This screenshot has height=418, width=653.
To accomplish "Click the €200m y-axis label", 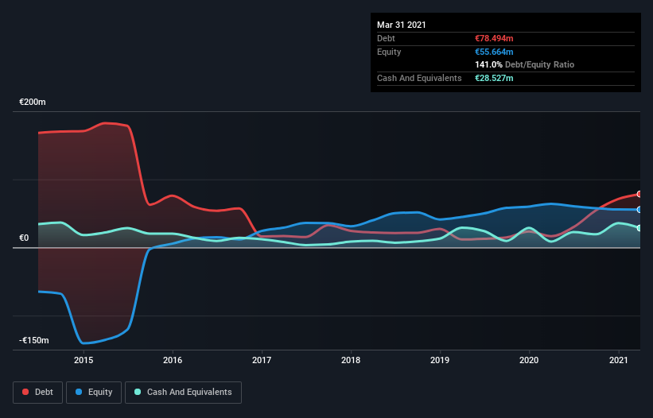I will [33, 102].
